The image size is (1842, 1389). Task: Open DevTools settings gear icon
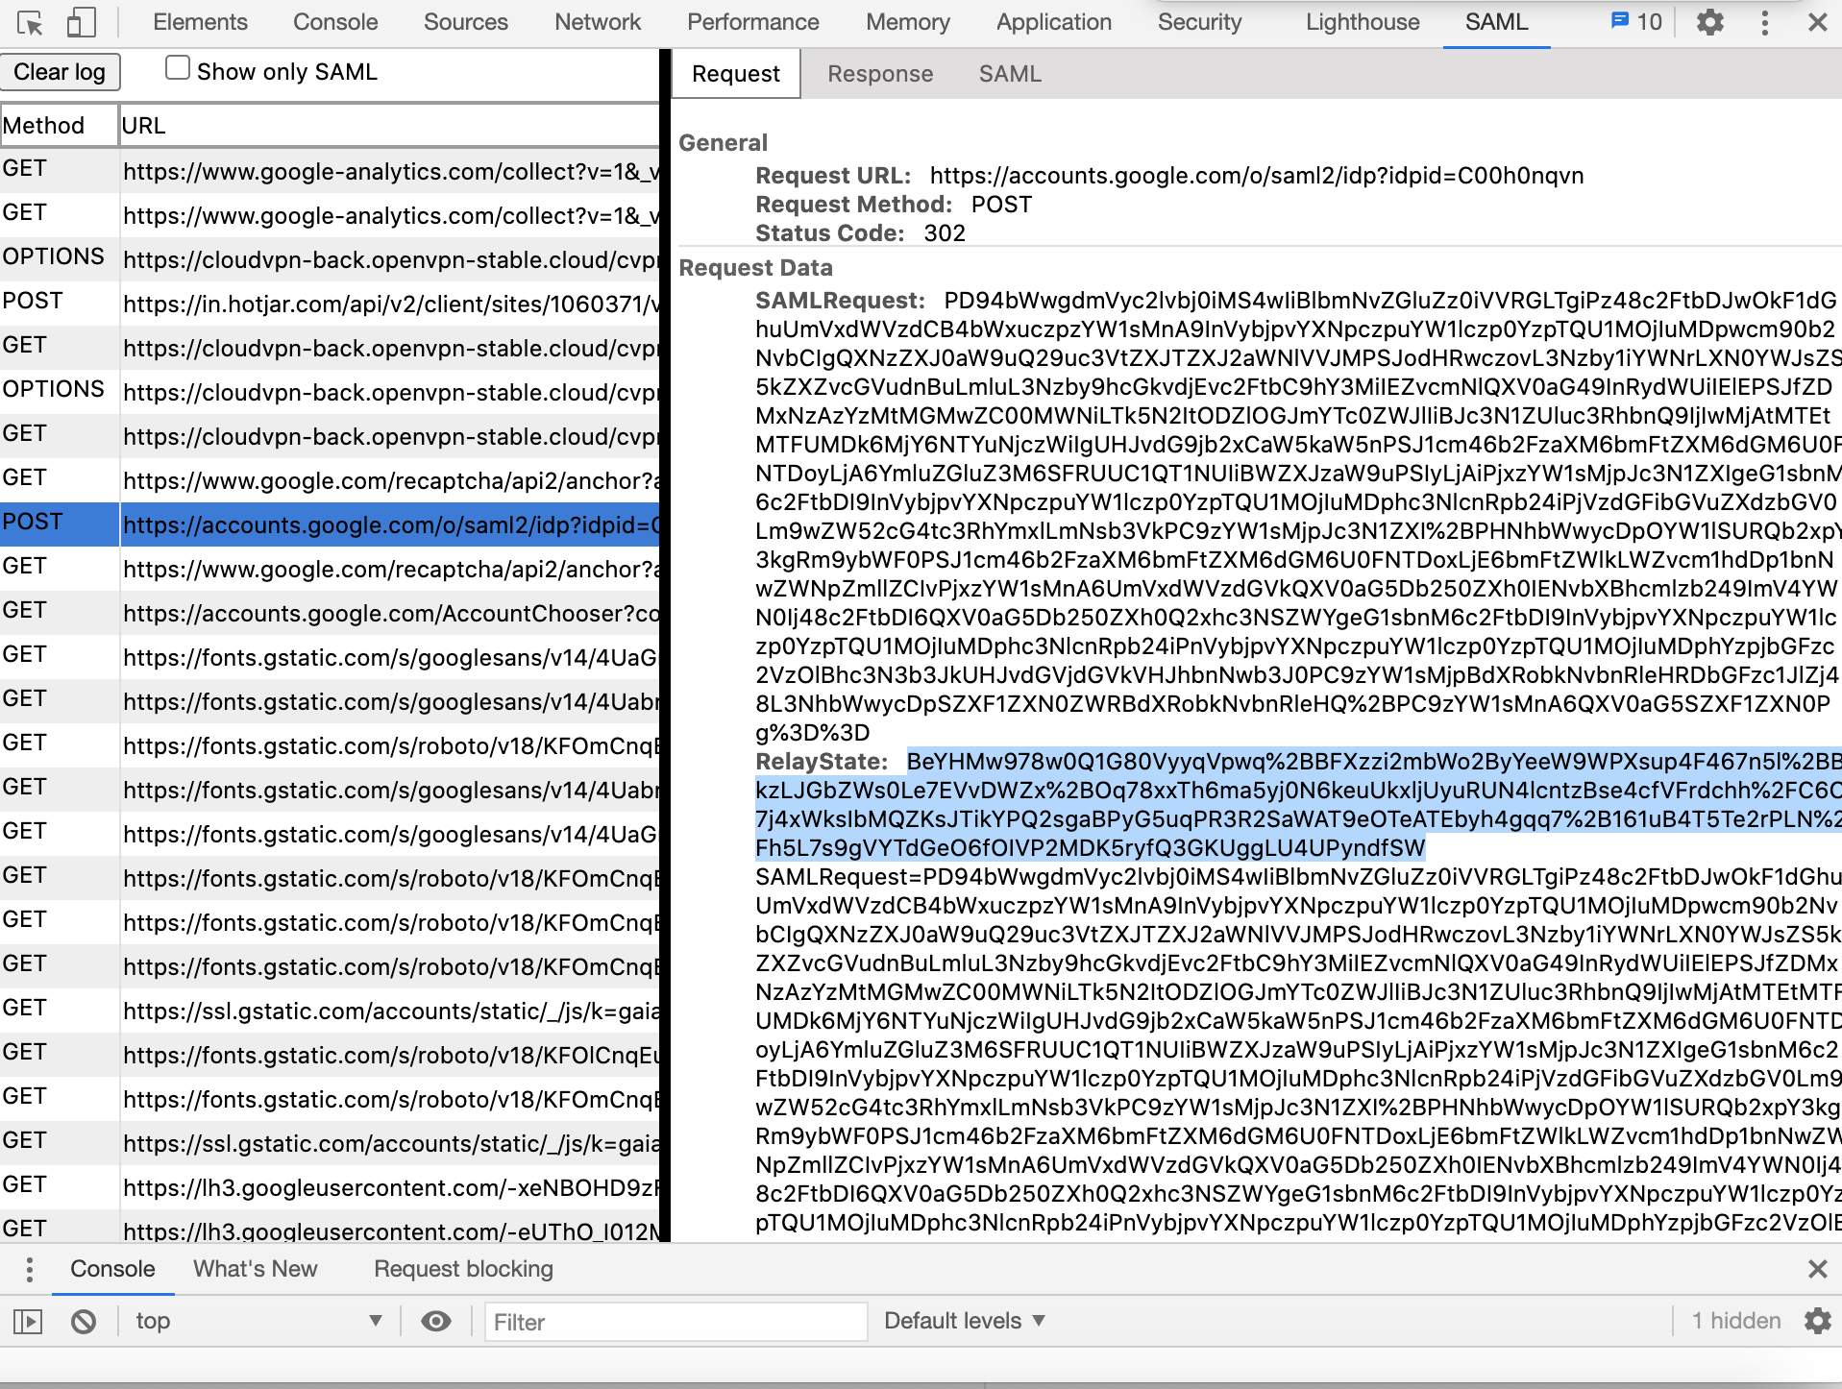pos(1709,22)
